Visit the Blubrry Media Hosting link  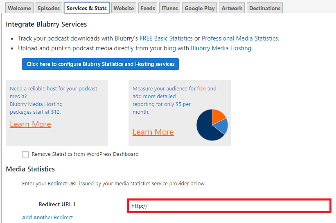coord(221,48)
